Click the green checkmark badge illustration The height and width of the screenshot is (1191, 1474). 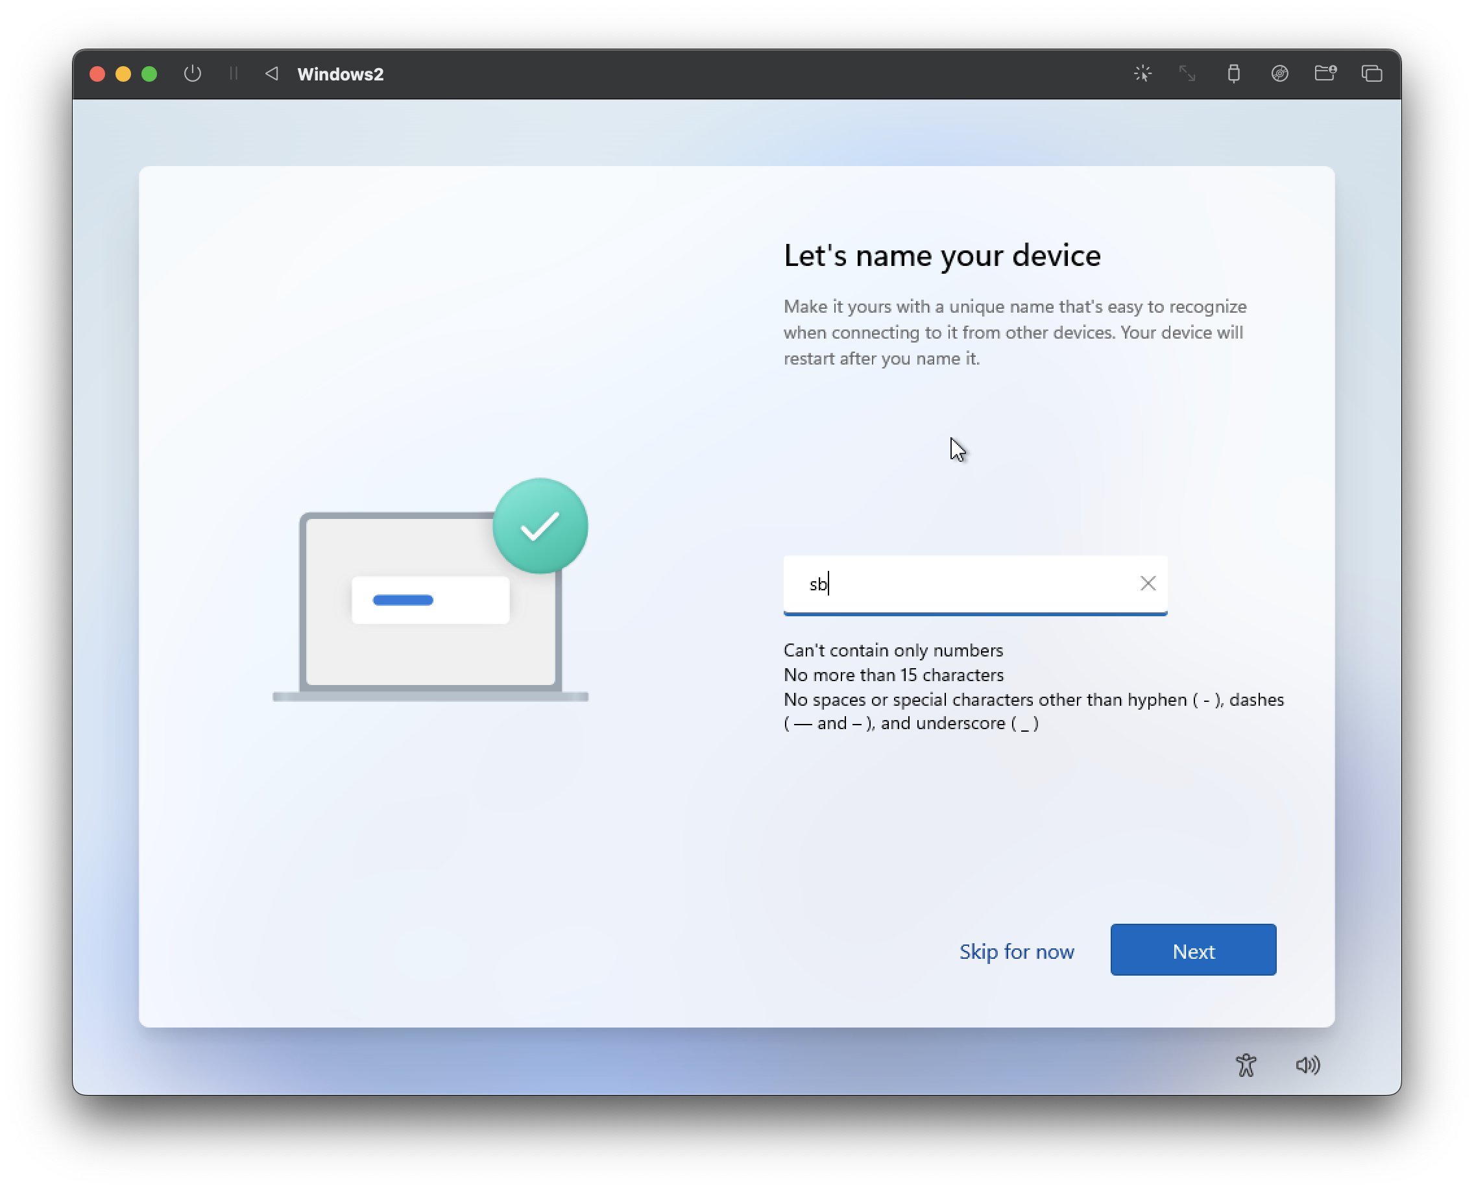540,526
